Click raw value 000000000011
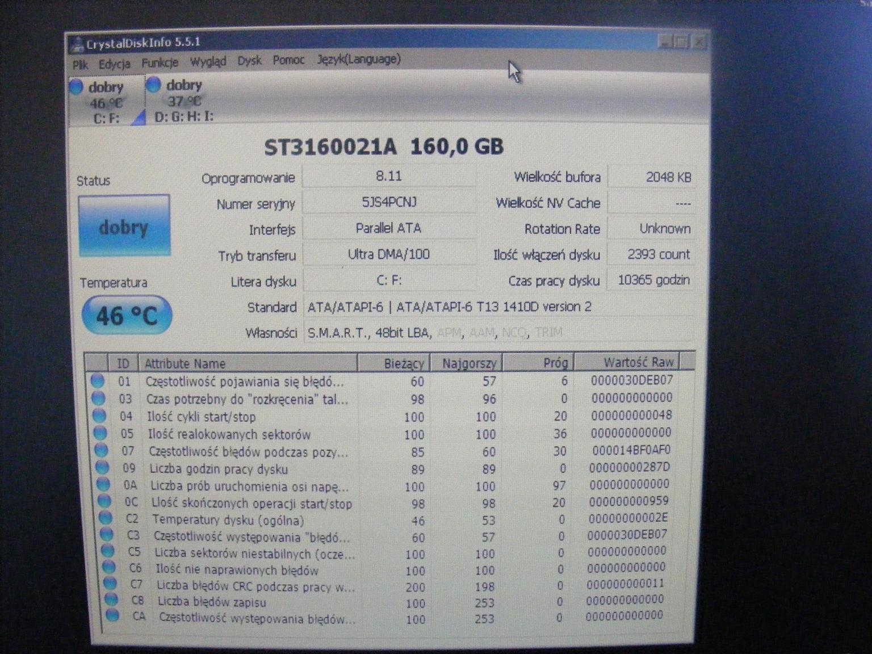Viewport: 872px width, 654px height. coord(626,584)
